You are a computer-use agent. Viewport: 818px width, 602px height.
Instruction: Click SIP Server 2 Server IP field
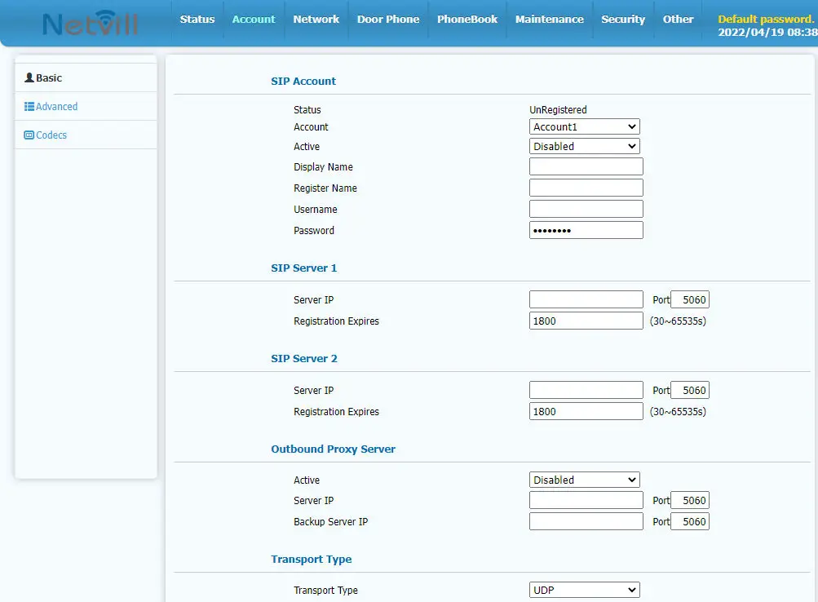[586, 390]
